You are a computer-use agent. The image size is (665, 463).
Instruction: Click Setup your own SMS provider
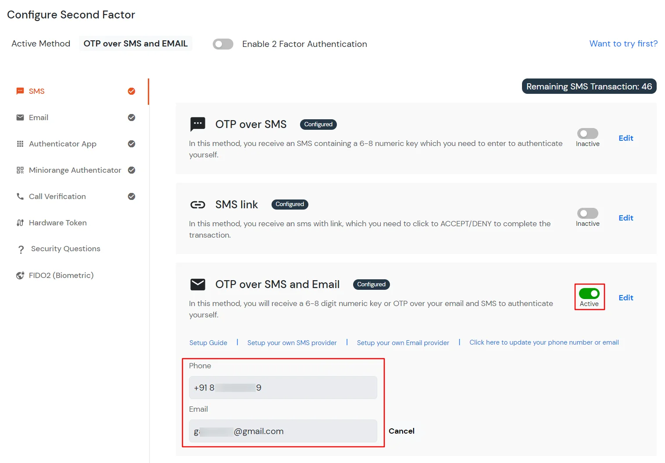[292, 343]
